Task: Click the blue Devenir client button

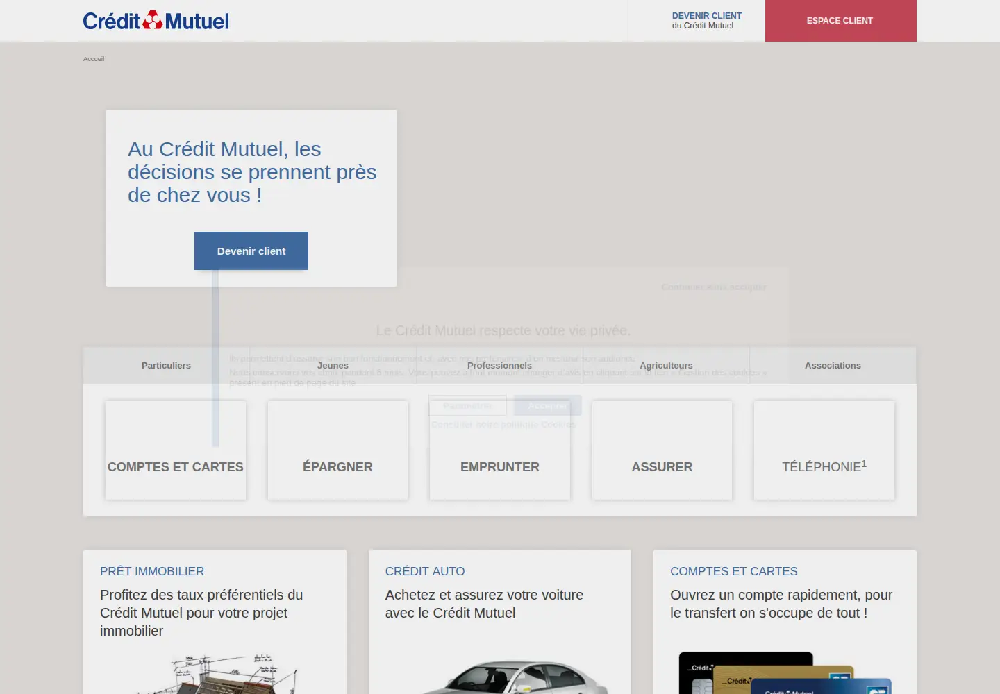Action: click(x=251, y=251)
